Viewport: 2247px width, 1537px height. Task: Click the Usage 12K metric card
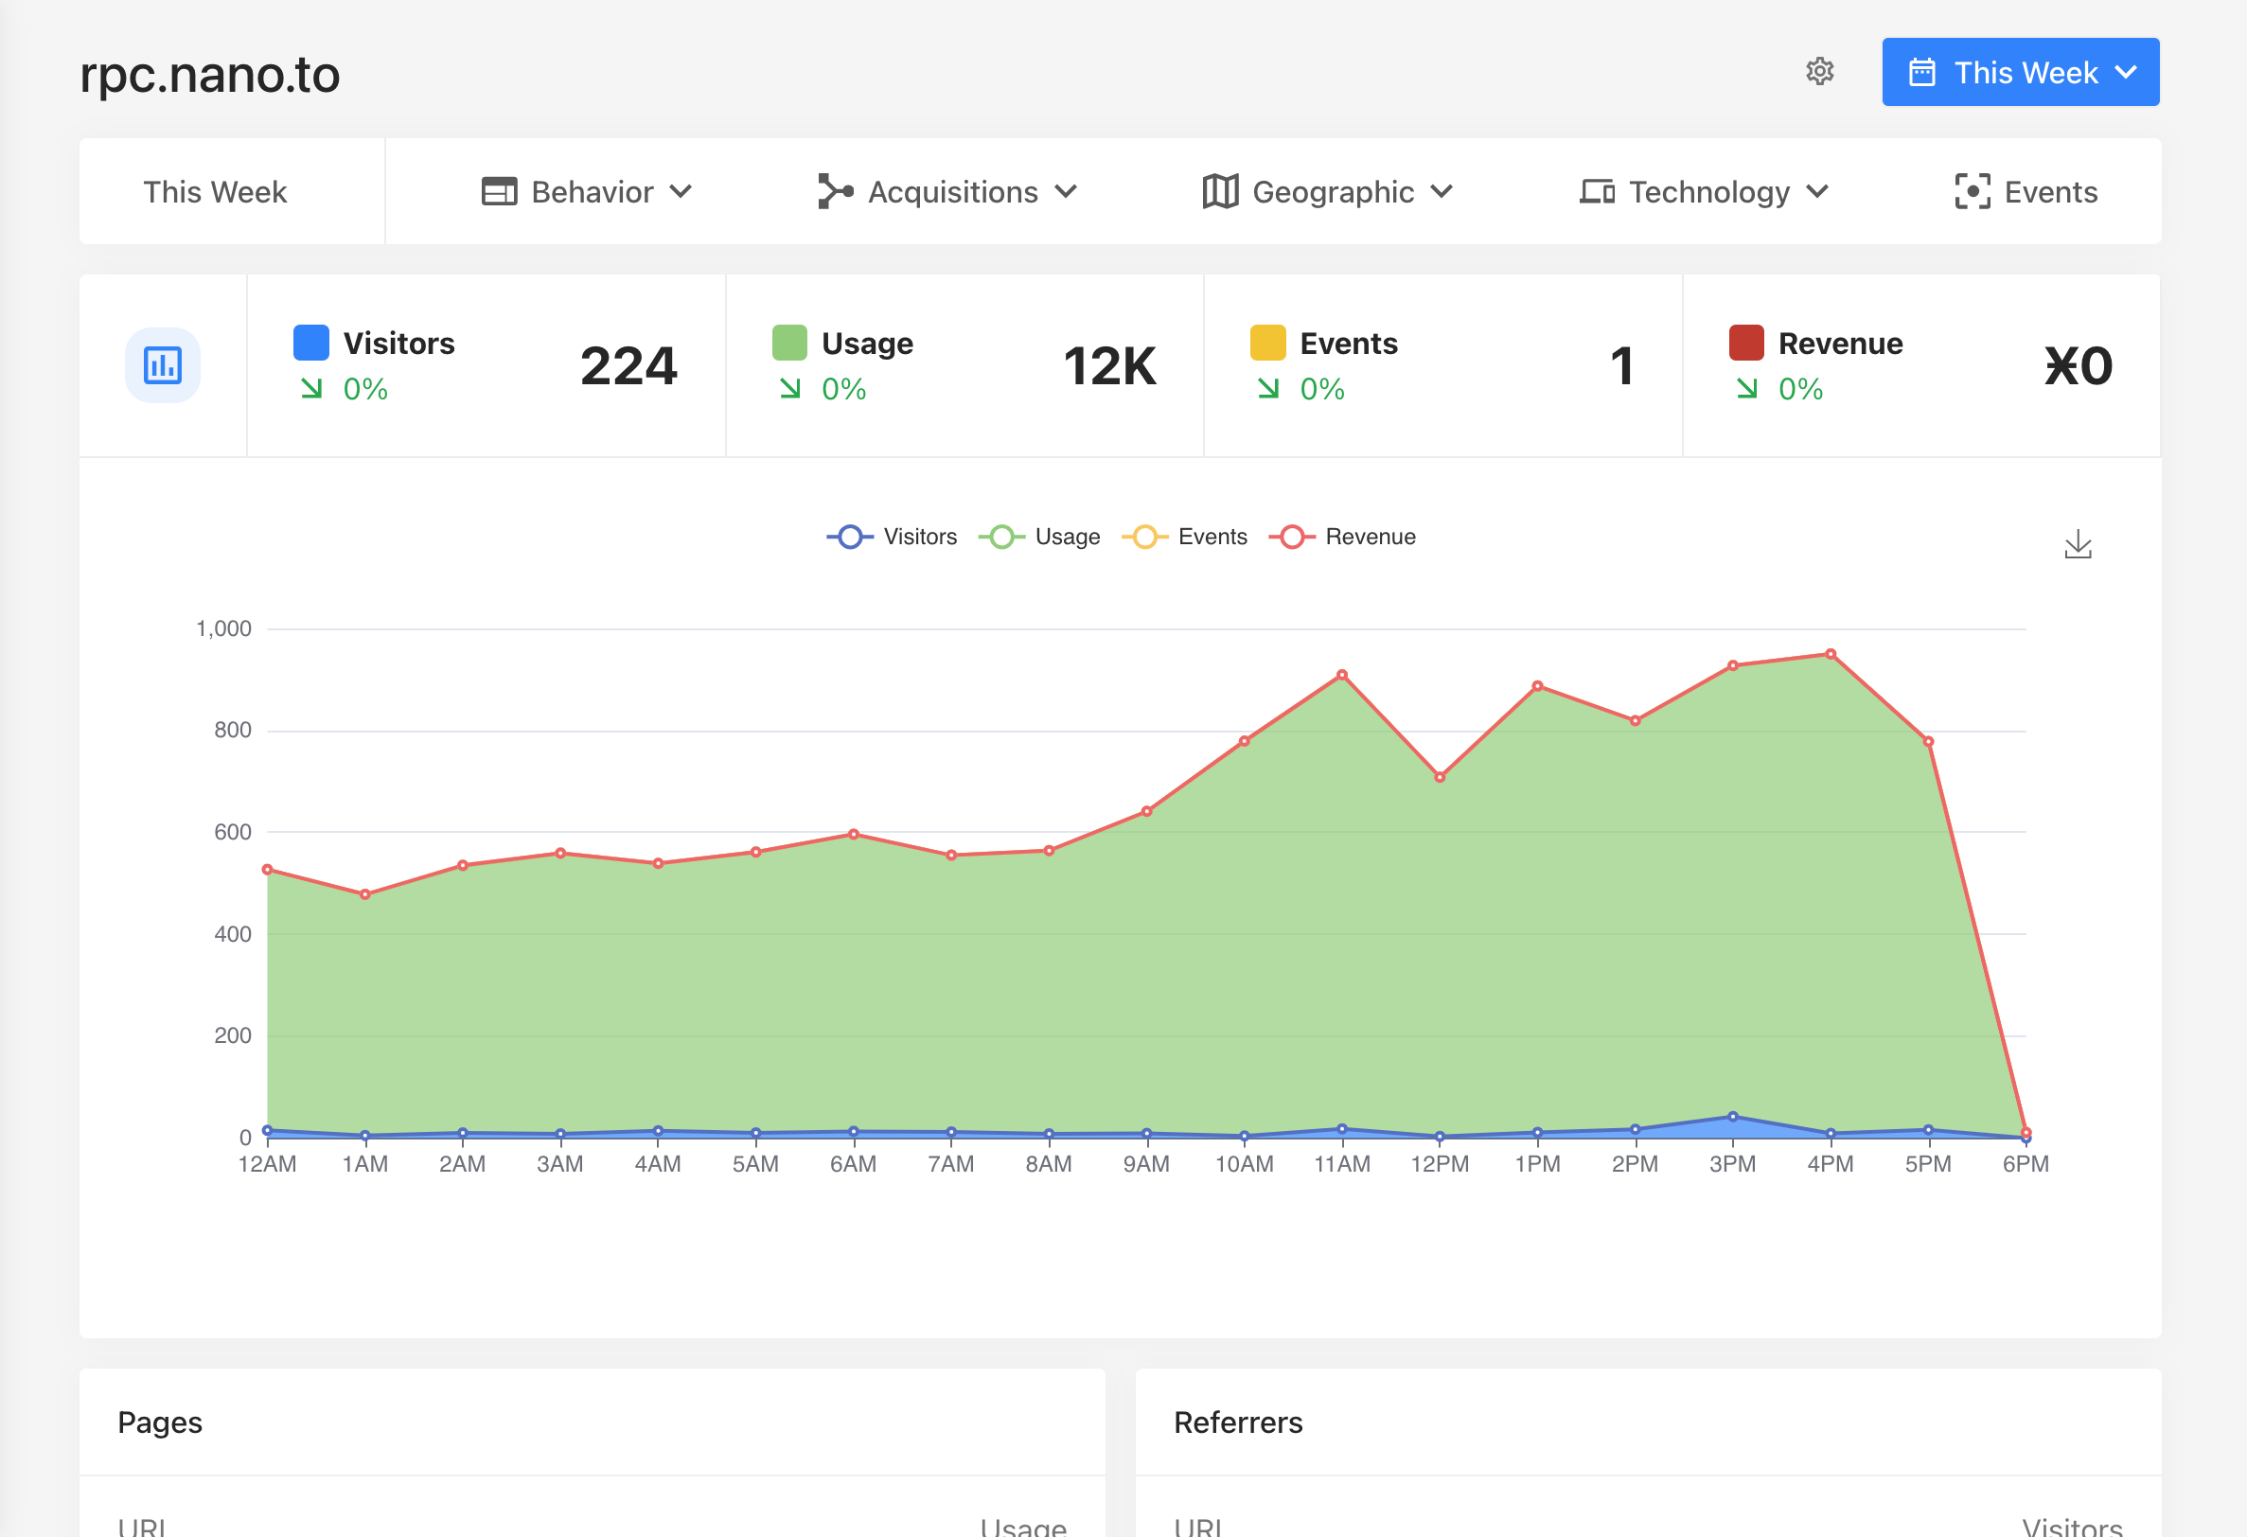(x=964, y=365)
